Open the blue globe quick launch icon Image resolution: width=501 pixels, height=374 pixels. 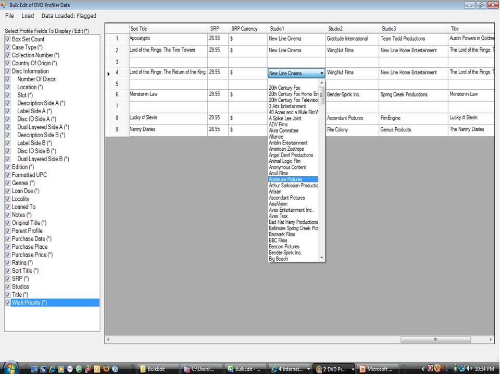pyautogui.click(x=115, y=369)
